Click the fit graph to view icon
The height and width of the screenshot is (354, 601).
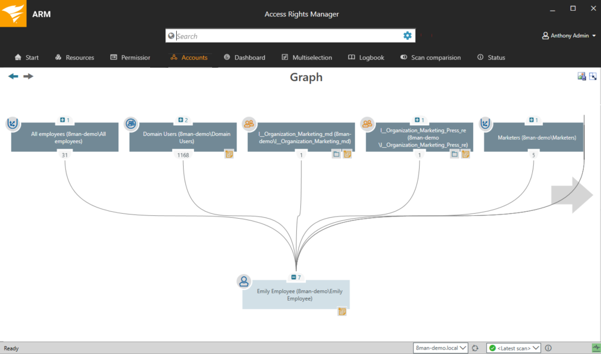tap(593, 76)
